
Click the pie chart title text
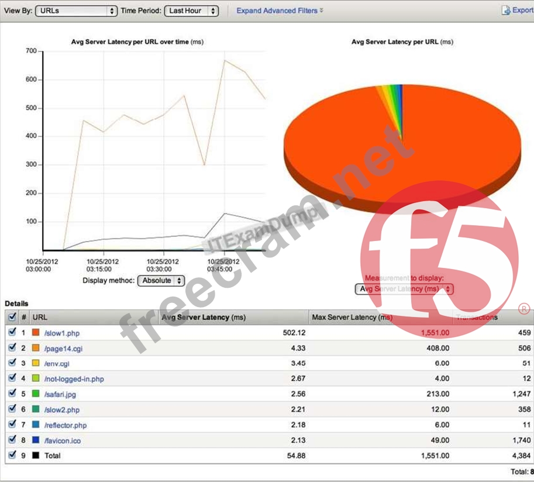point(402,42)
